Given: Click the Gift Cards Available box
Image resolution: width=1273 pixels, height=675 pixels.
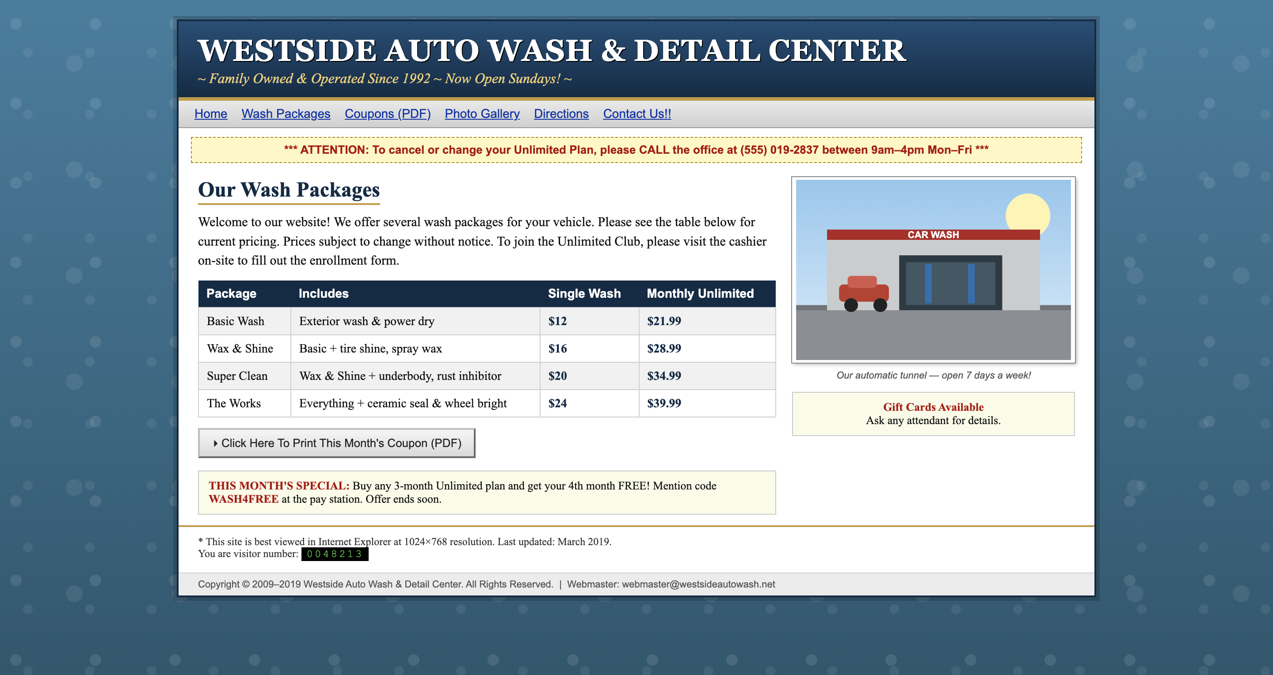Looking at the screenshot, I should click(933, 414).
